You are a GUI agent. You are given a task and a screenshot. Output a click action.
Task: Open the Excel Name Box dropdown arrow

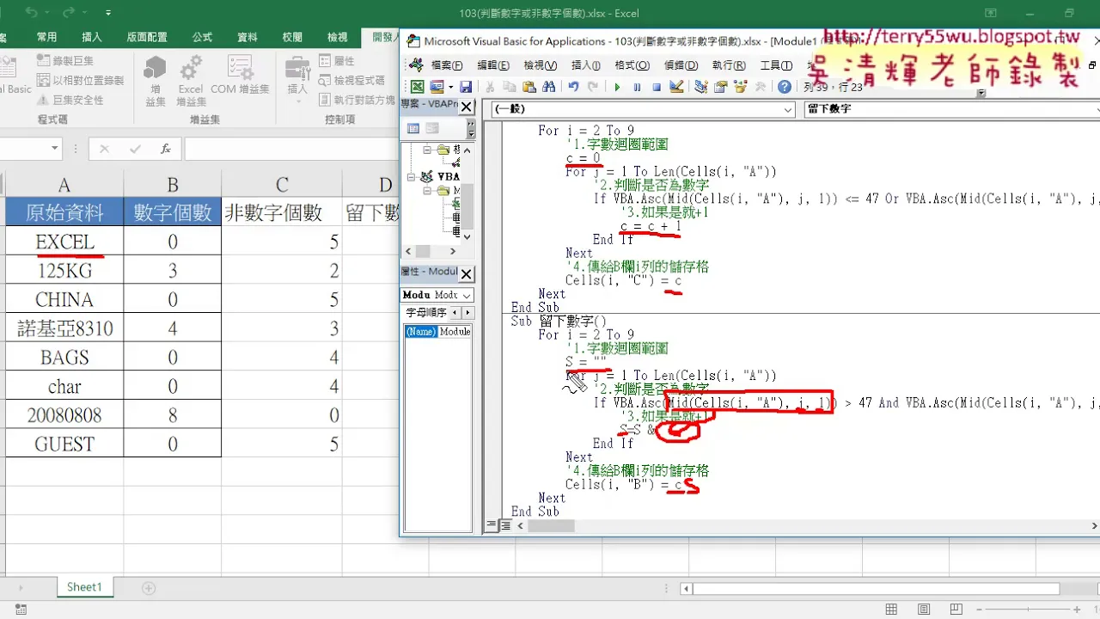pyautogui.click(x=55, y=149)
